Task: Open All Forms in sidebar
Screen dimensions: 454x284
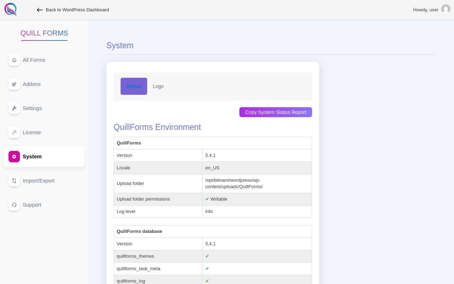Action: click(x=34, y=60)
